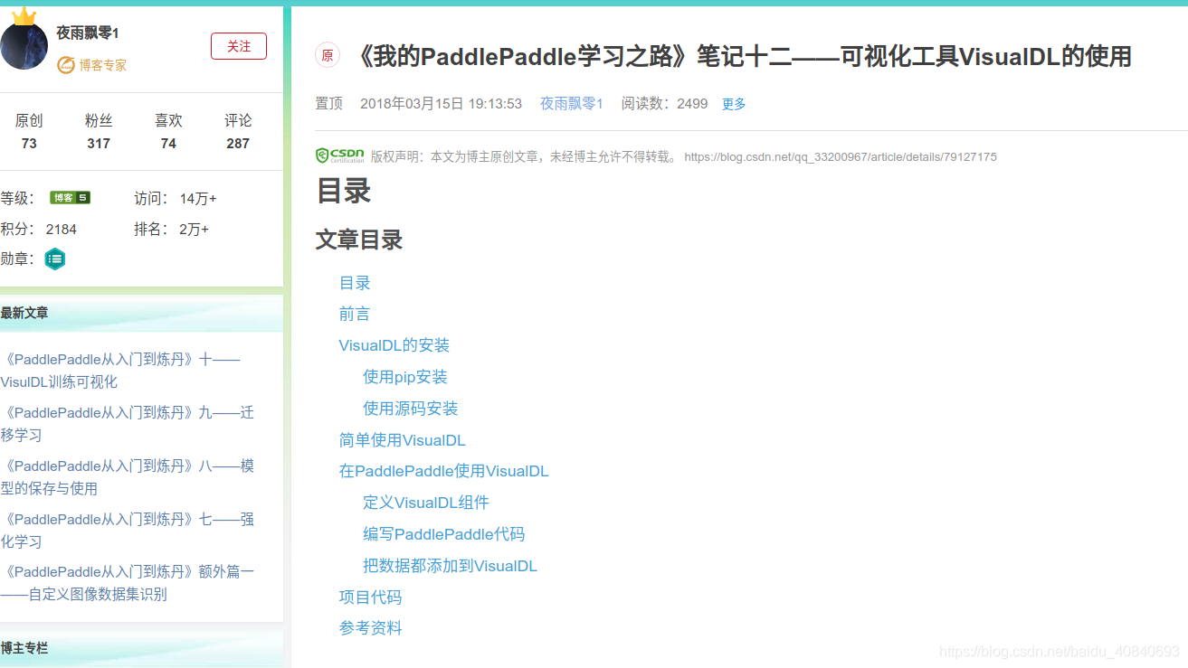
Task: Expand 更多 options beside read count
Action: (x=734, y=104)
